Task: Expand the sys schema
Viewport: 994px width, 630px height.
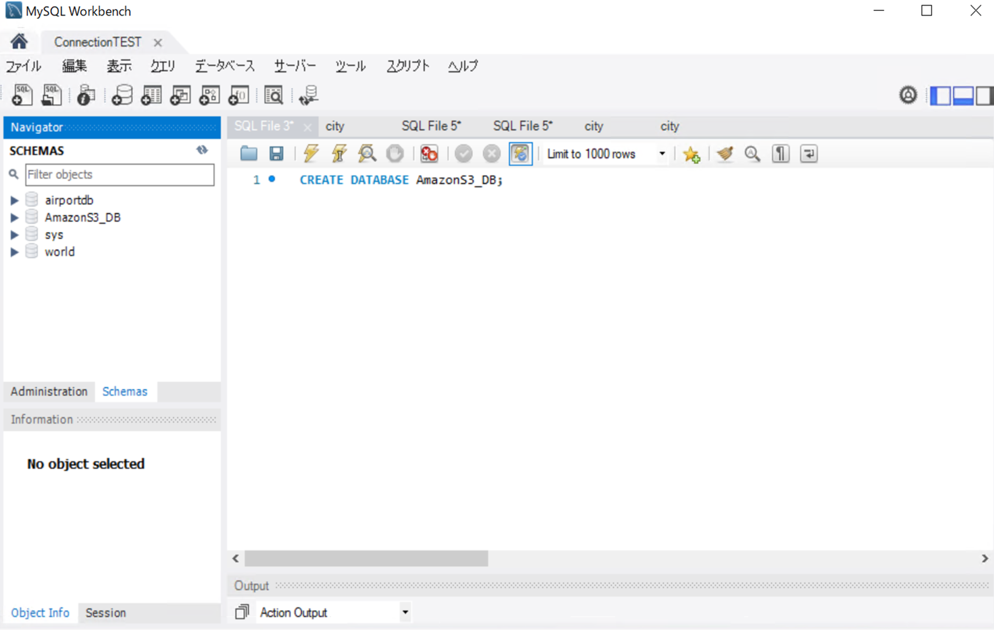Action: (x=14, y=235)
